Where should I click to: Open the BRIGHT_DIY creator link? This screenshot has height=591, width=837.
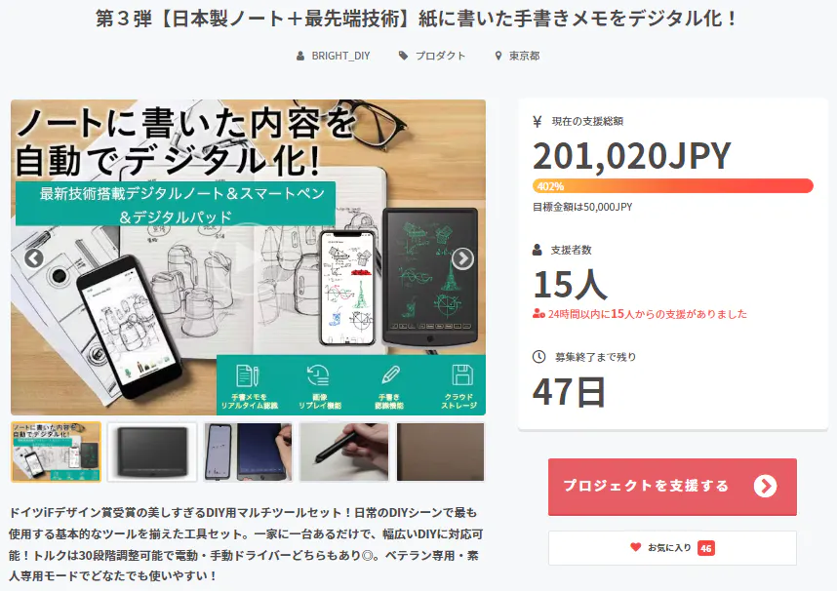tap(340, 56)
